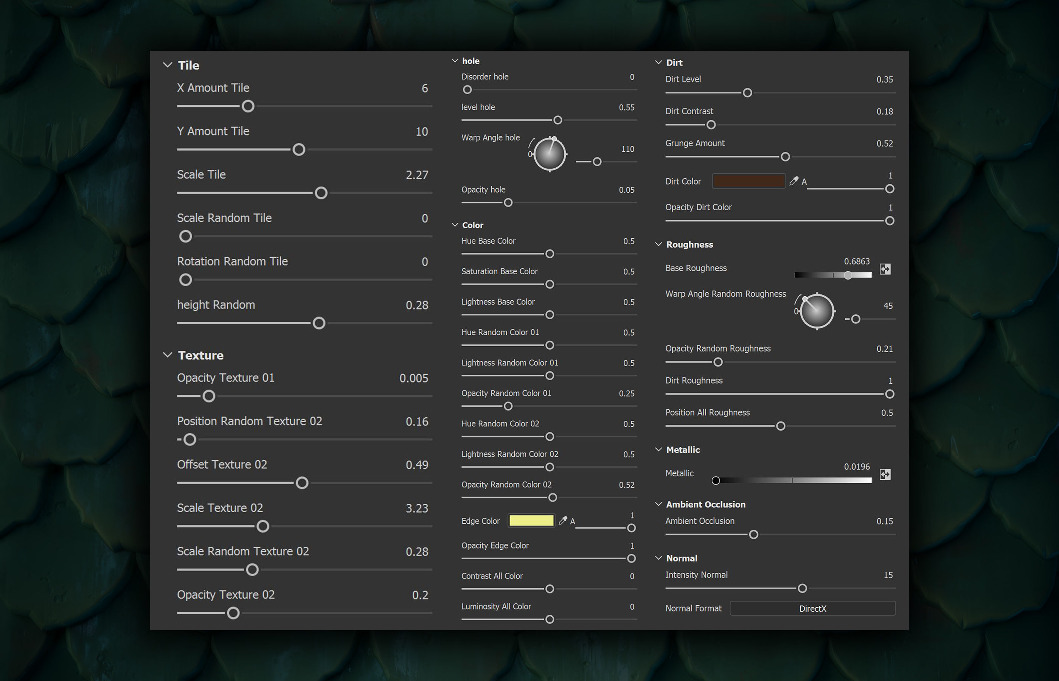Viewport: 1059px width, 681px height.
Task: Click the Intensity Normal value field
Action: click(x=888, y=575)
